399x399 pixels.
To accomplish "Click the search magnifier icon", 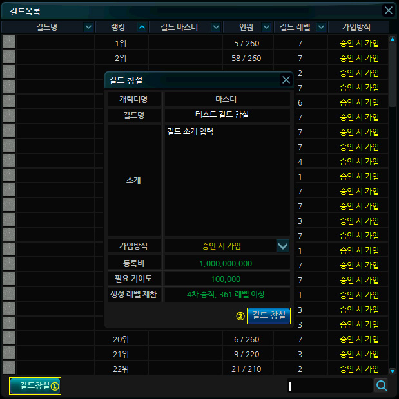I will [x=382, y=385].
